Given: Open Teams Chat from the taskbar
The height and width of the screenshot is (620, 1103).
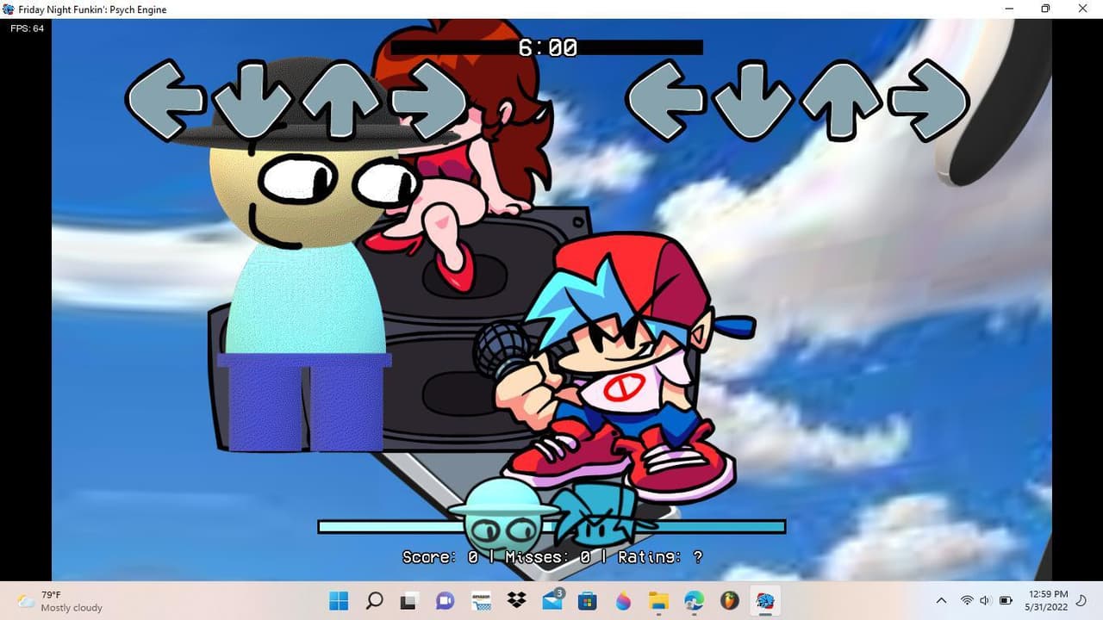Looking at the screenshot, I should click(445, 600).
